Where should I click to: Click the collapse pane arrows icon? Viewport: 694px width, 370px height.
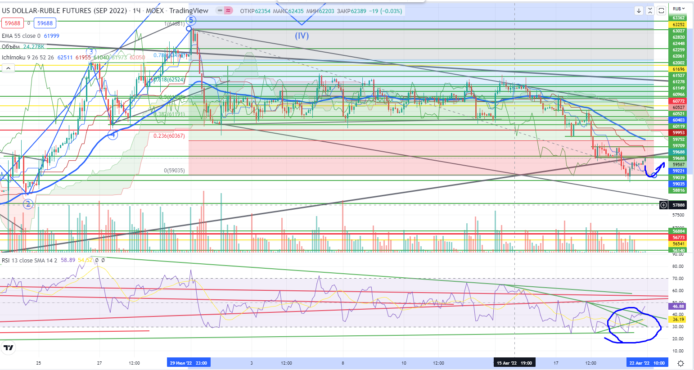(650, 10)
